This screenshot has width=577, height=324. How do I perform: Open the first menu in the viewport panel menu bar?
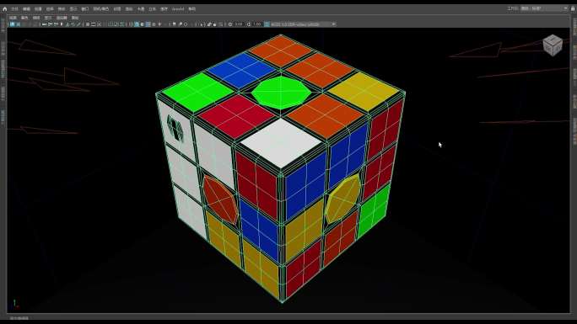(13, 18)
